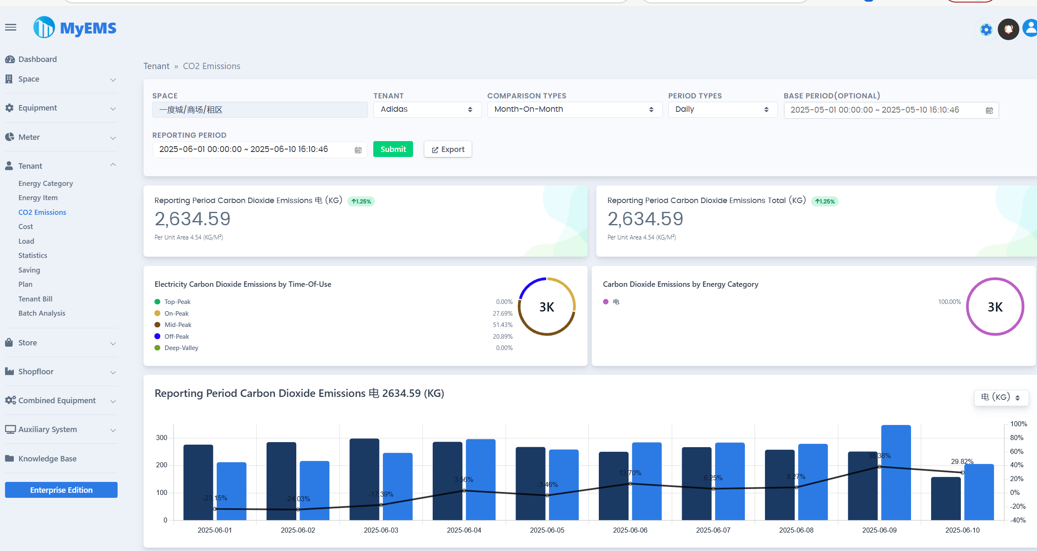
Task: Open Dashboard from the sidebar
Action: pos(37,59)
